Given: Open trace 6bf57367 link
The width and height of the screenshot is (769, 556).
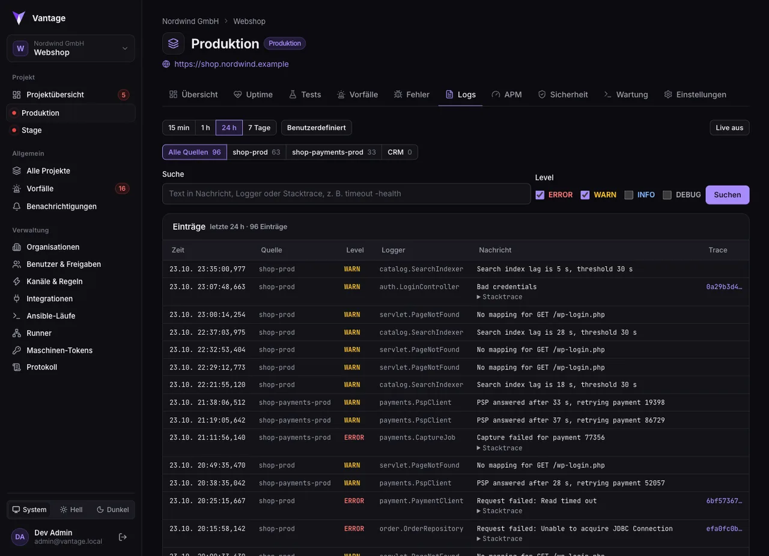Looking at the screenshot, I should click(x=724, y=501).
